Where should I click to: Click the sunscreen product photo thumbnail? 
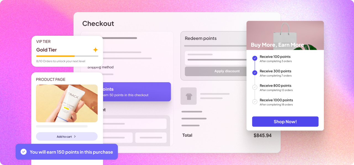coord(67,103)
